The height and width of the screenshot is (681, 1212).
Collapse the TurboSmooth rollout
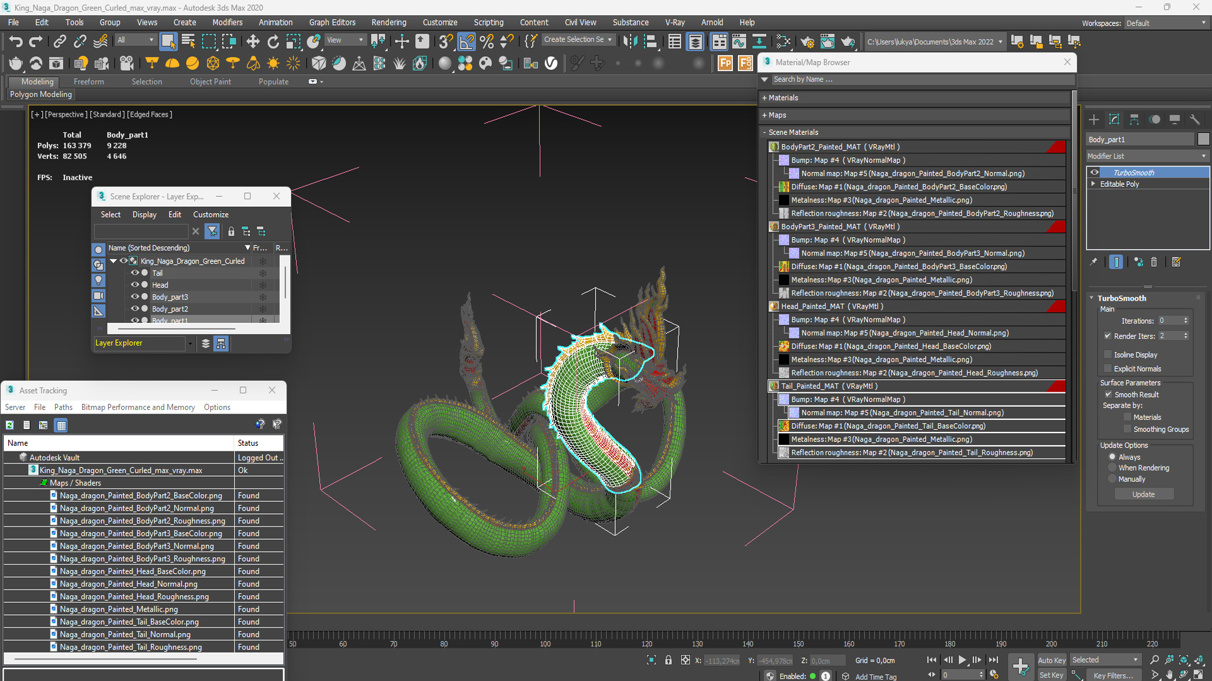click(x=1092, y=298)
